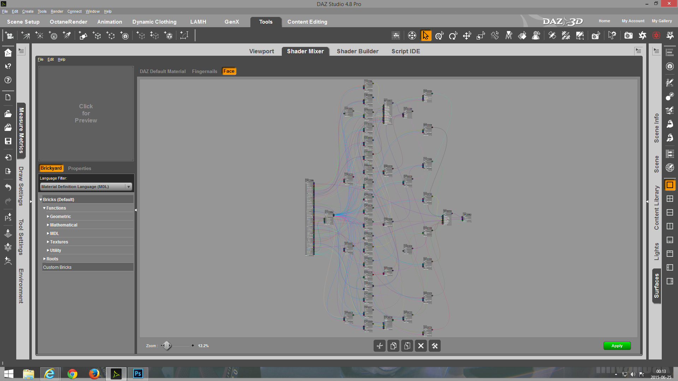Expand the Roots tree node

coord(44,259)
